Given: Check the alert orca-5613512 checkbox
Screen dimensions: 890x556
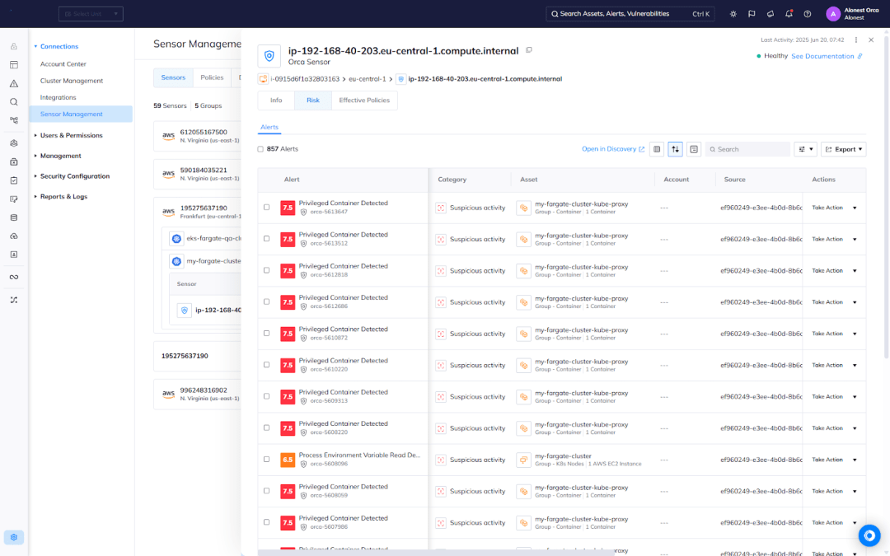Looking at the screenshot, I should click(266, 239).
